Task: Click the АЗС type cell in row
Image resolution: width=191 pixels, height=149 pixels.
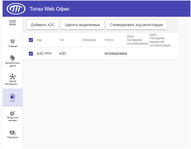Action: point(63,53)
